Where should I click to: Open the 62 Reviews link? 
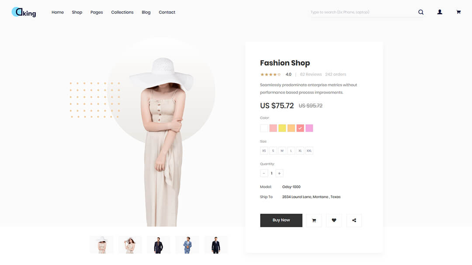pos(311,75)
